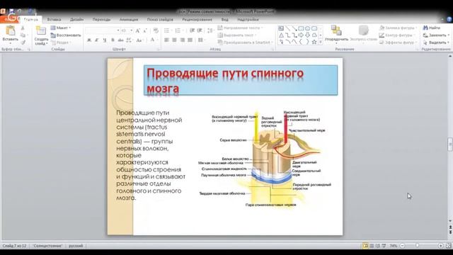Start slideshow icon in status bar
Viewport: 453px width, 255px height.
click(384, 246)
